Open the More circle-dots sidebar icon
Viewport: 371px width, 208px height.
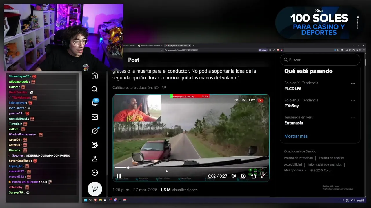[x=95, y=172]
